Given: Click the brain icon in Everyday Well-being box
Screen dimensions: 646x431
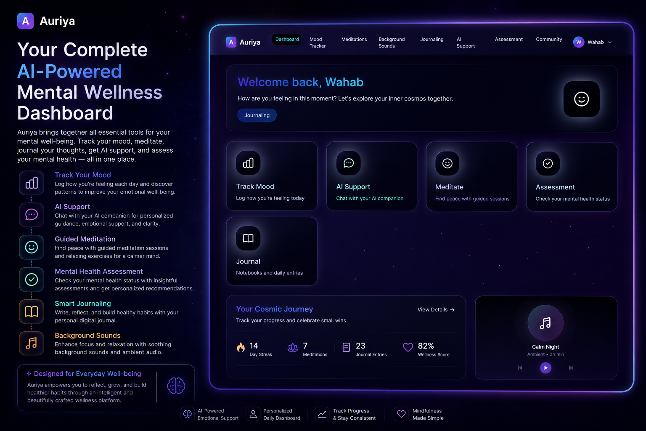Looking at the screenshot, I should click(176, 386).
